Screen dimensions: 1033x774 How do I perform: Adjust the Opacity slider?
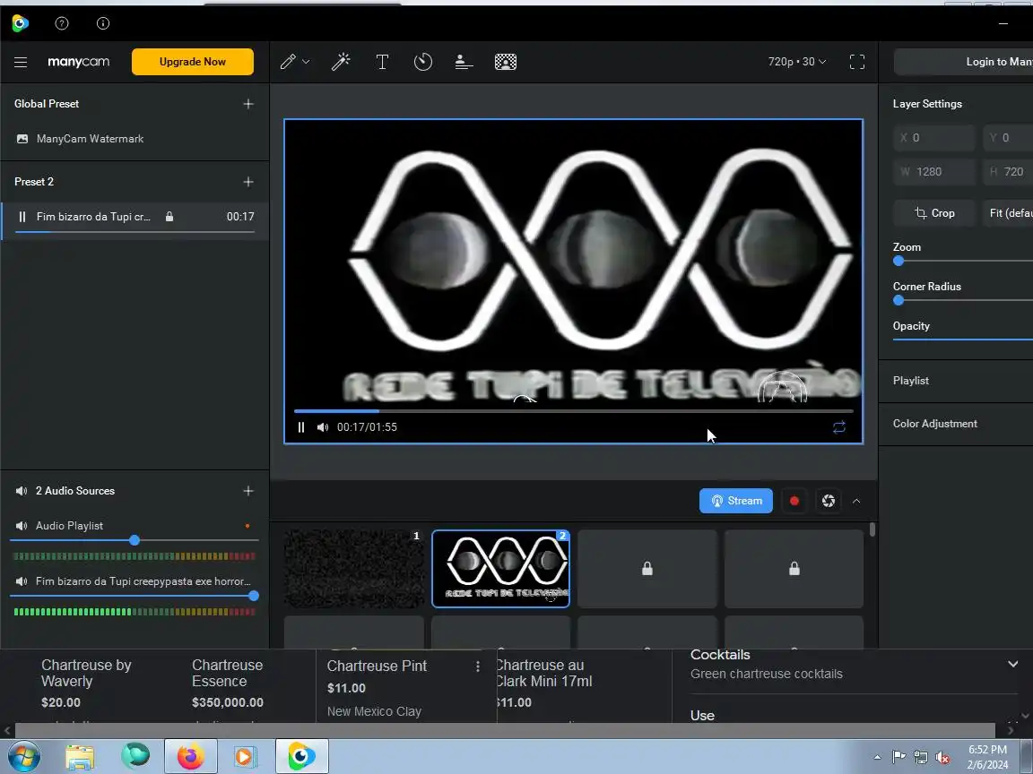pyautogui.click(x=962, y=340)
